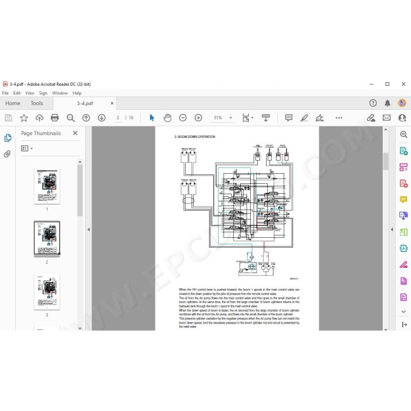Click the document vertical scrollbar handle
Screen dimensions: 411x411
tap(386, 161)
